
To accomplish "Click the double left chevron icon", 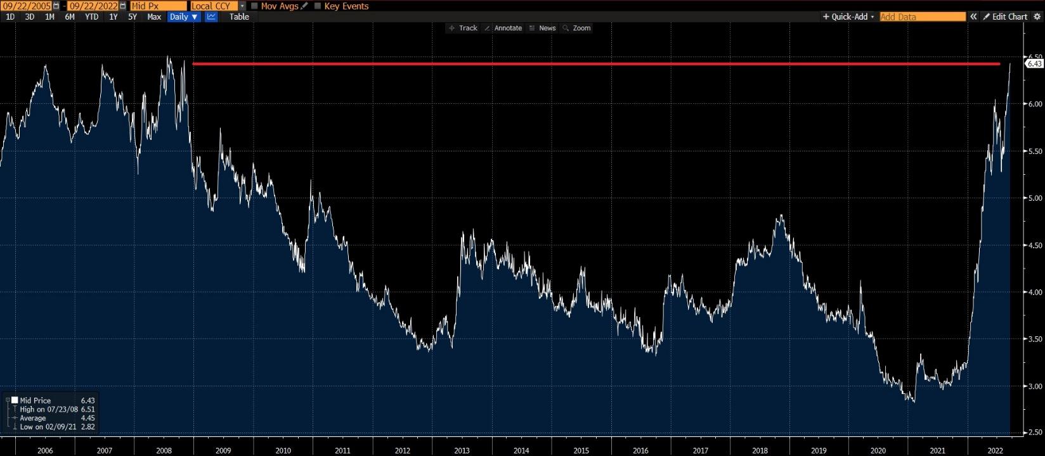I will (x=973, y=17).
